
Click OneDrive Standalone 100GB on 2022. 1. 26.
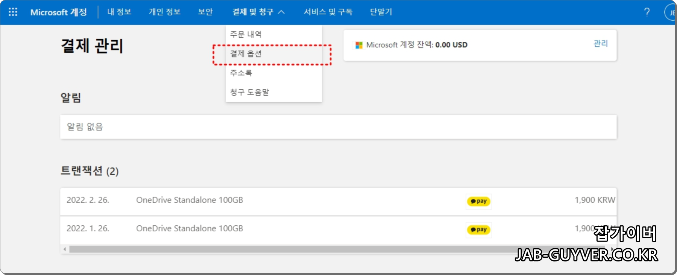point(190,229)
